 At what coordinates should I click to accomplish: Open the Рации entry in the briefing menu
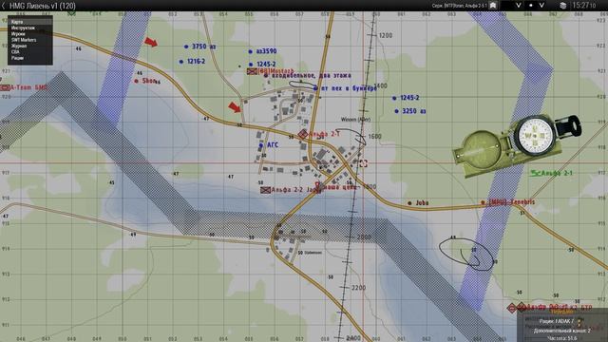[29, 58]
